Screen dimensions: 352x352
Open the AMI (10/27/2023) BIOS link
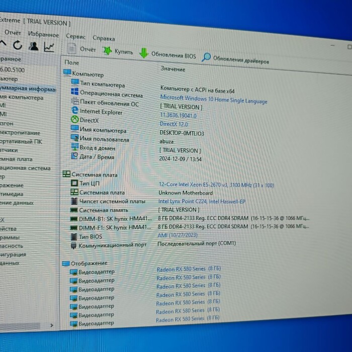(x=178, y=235)
